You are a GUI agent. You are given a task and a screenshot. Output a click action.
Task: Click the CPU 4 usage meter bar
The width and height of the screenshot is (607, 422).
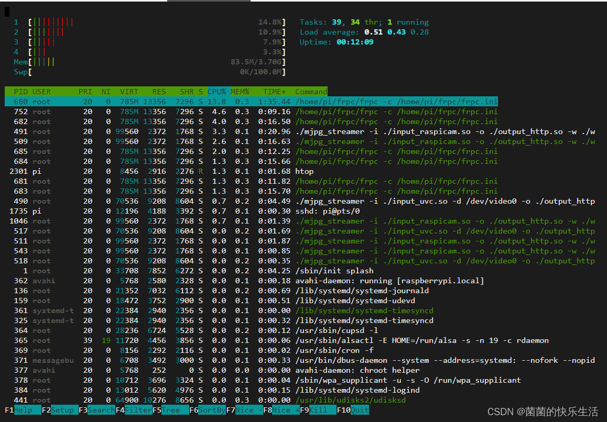156,52
